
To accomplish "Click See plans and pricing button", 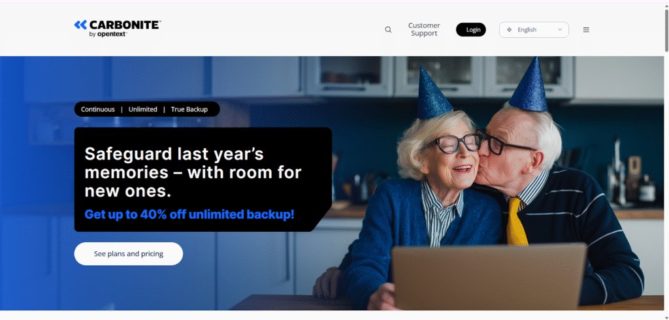I will click(x=129, y=254).
